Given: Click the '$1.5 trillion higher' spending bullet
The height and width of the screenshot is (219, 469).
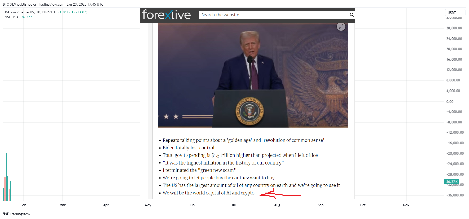Looking at the screenshot, I should [x=240, y=155].
